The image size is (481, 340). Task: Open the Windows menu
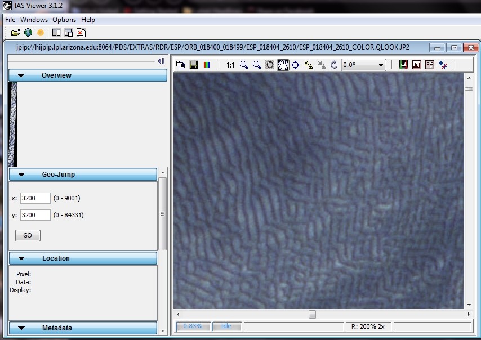click(34, 20)
